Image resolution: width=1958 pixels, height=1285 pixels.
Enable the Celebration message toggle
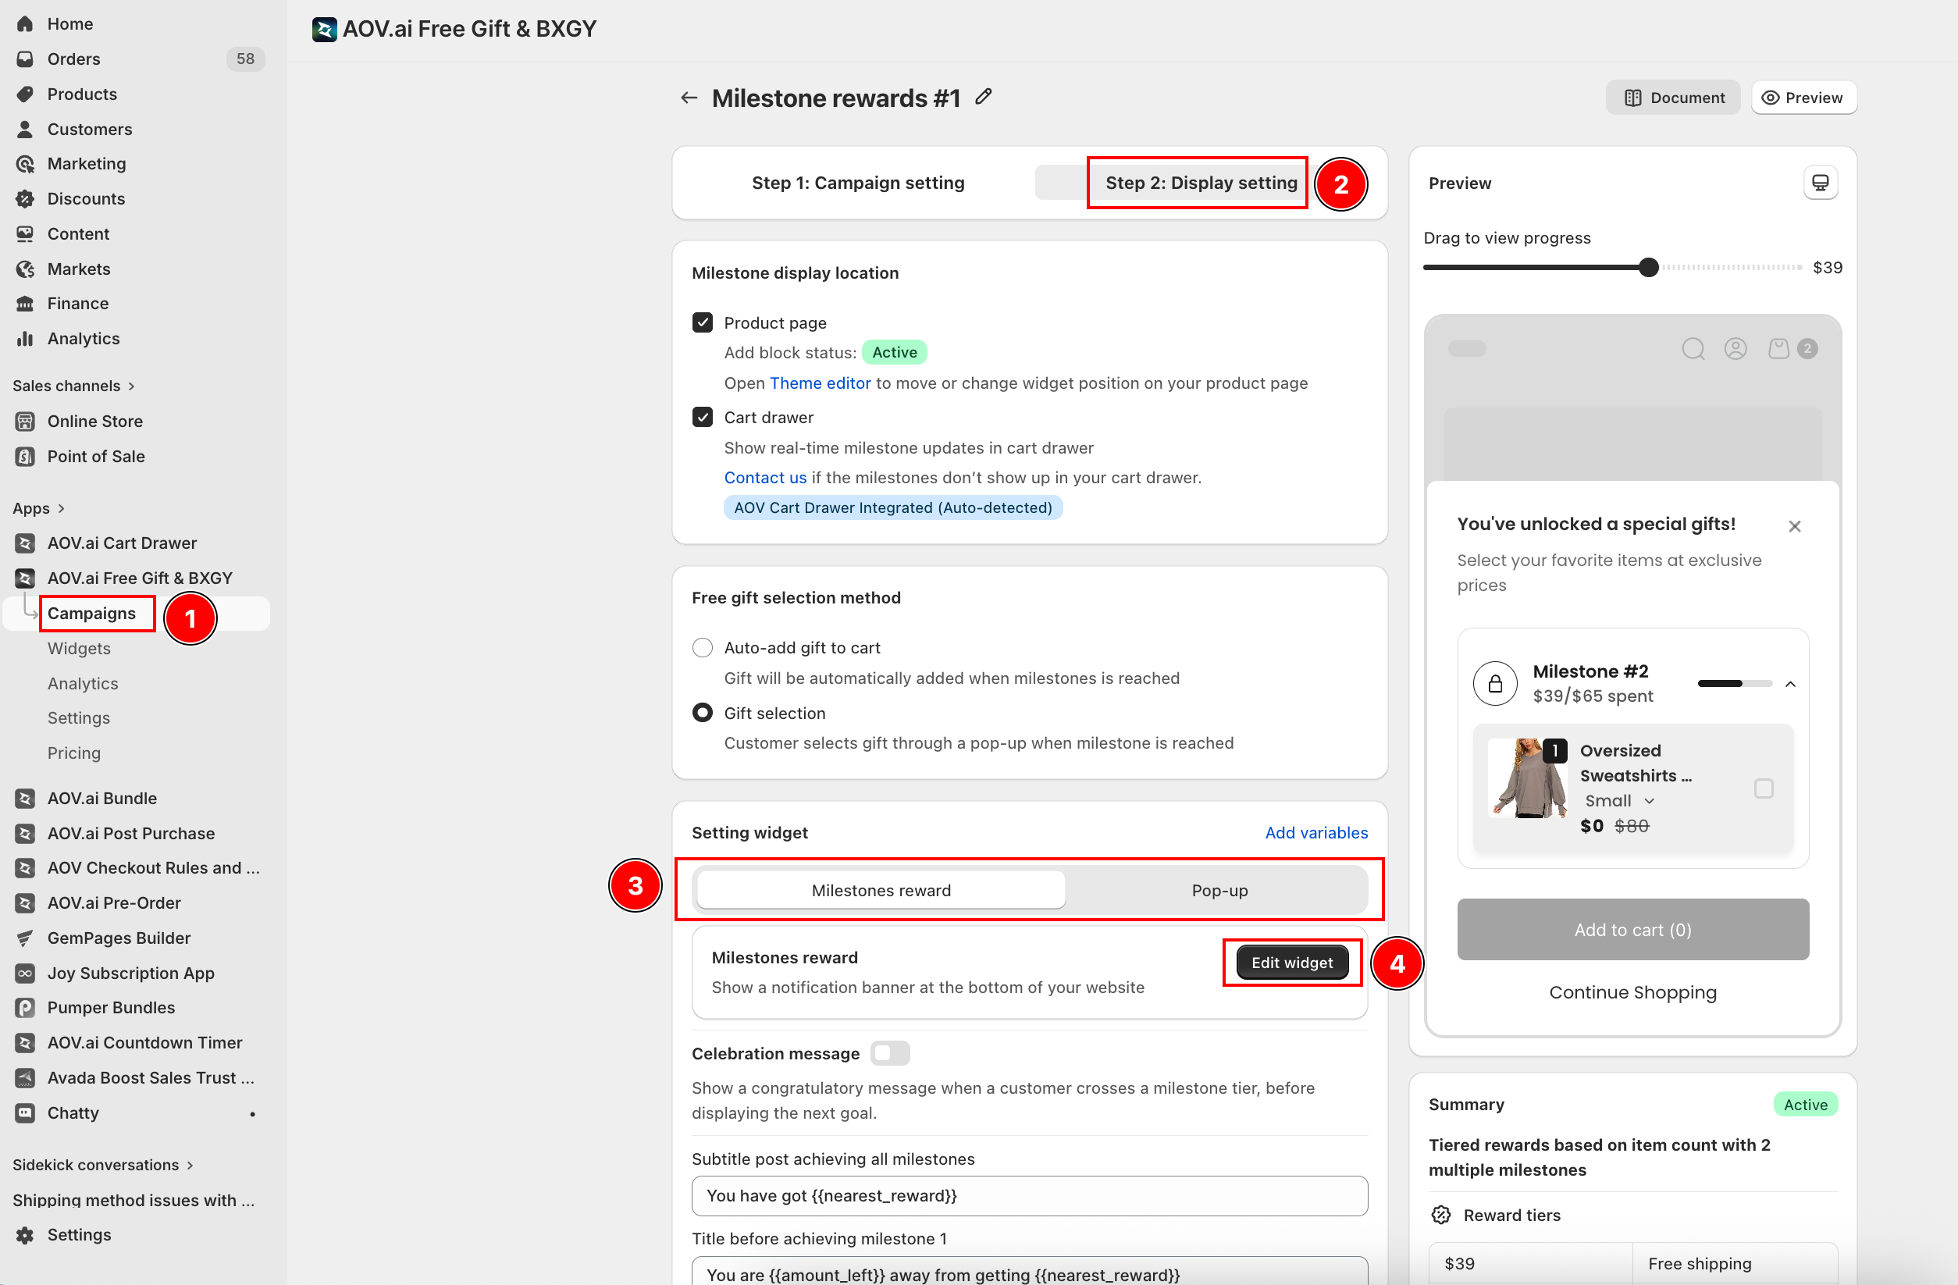click(x=890, y=1053)
